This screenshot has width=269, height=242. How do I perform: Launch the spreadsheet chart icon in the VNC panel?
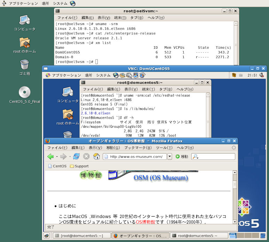coord(142,75)
